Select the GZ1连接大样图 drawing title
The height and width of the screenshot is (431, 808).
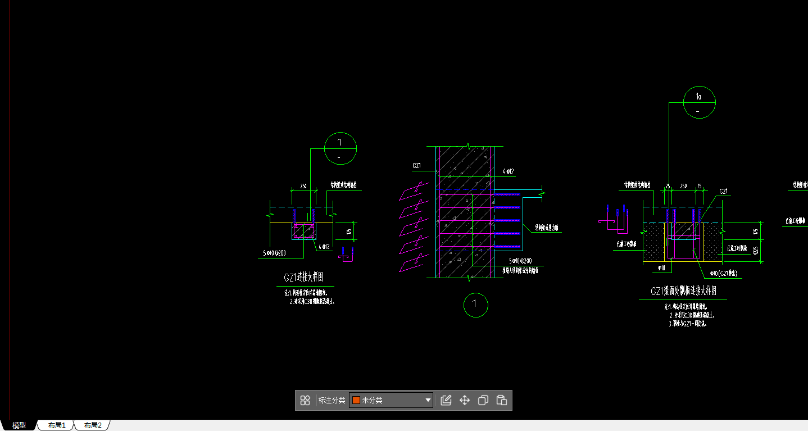tap(303, 278)
